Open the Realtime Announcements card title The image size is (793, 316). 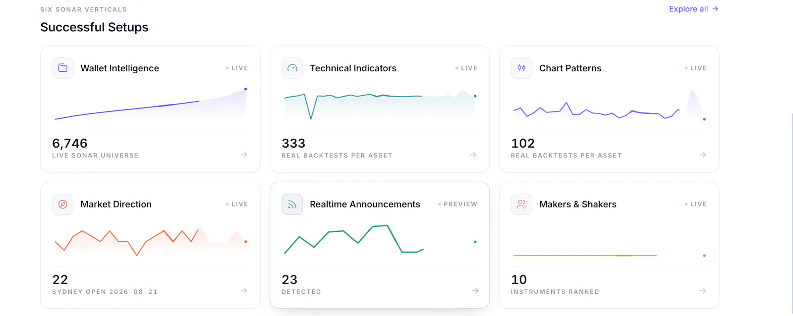tap(365, 204)
